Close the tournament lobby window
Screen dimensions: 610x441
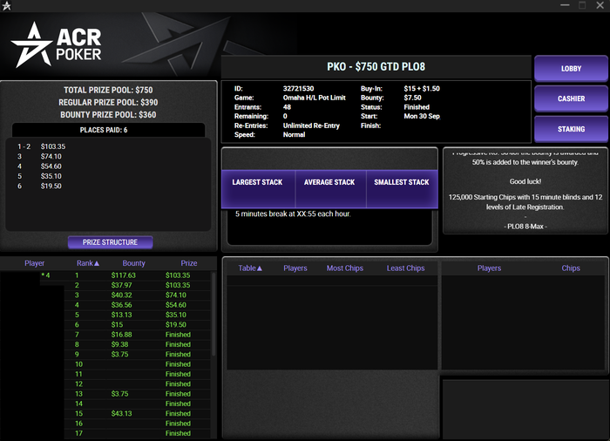600,5
